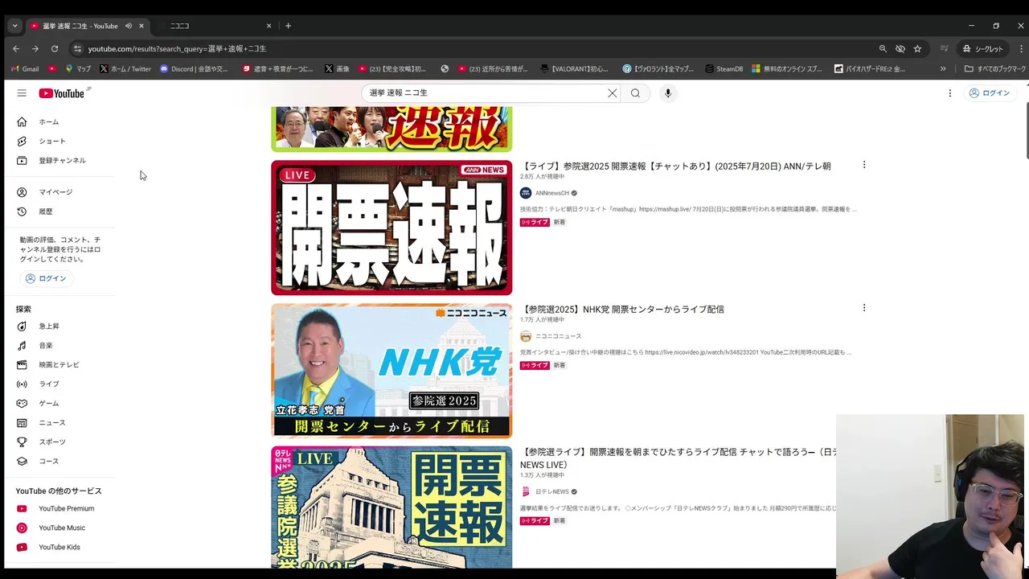Open 日テレ 開票速報を朝まで video title

pos(678,458)
